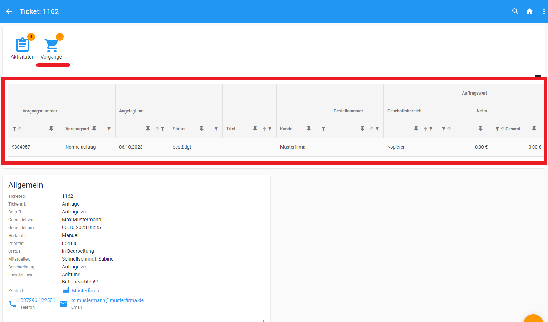Email m.mustermann@musterfirma.de
548x322 pixels.
[x=107, y=300]
